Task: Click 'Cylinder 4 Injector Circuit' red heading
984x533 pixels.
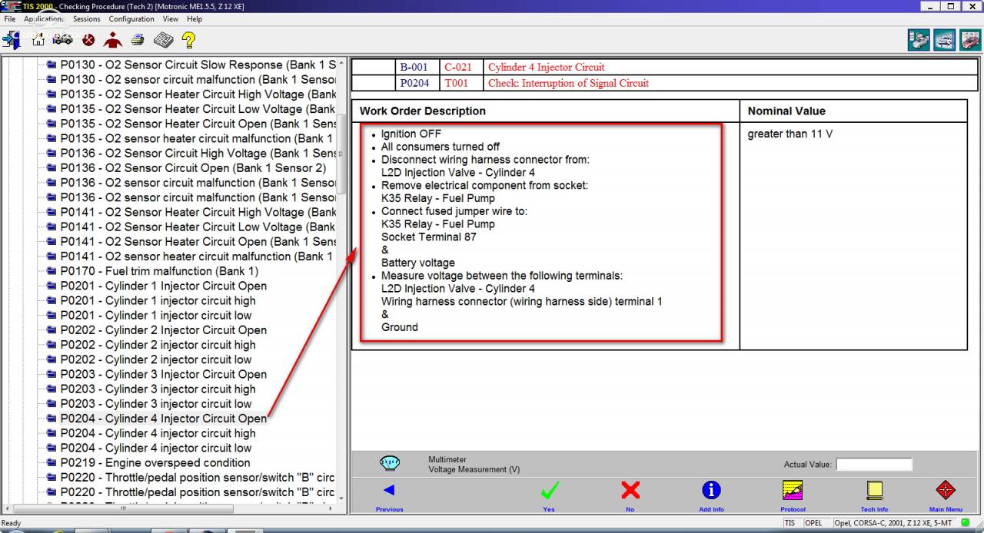Action: 546,67
